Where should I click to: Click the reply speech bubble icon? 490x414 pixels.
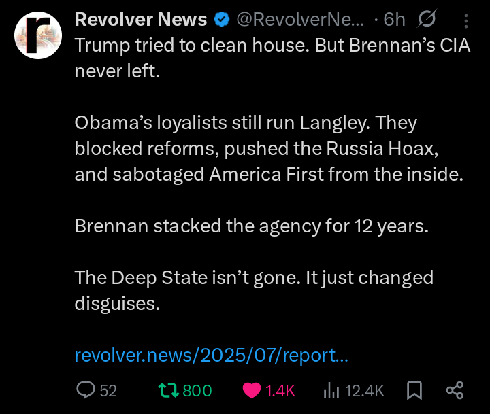point(86,390)
